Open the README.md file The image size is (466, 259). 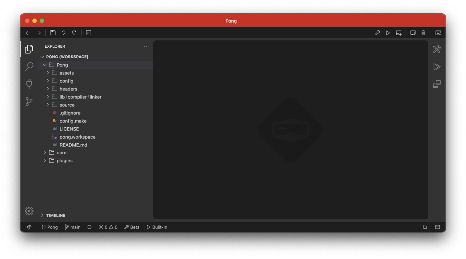(95, 145)
